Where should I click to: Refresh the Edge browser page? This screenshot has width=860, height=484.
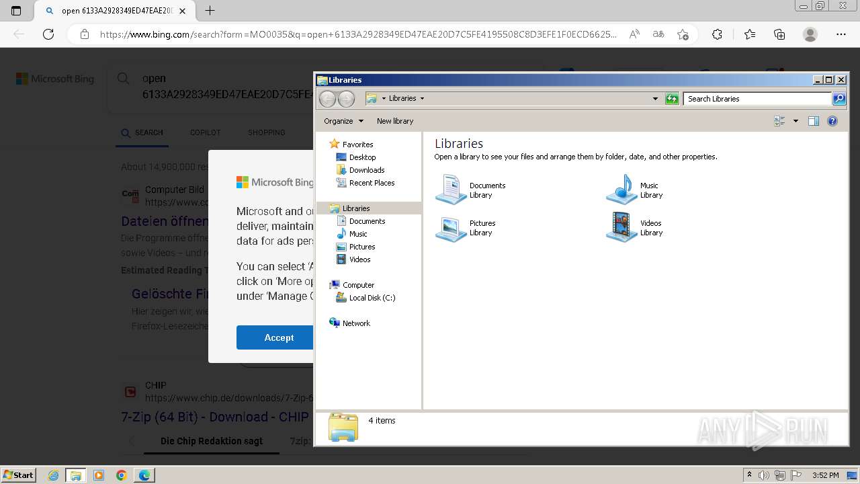point(48,34)
